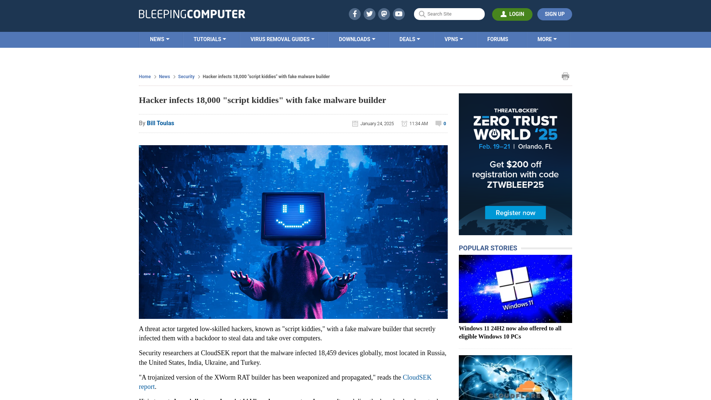Click the comments count icon
This screenshot has height=400, width=711.
click(438, 124)
